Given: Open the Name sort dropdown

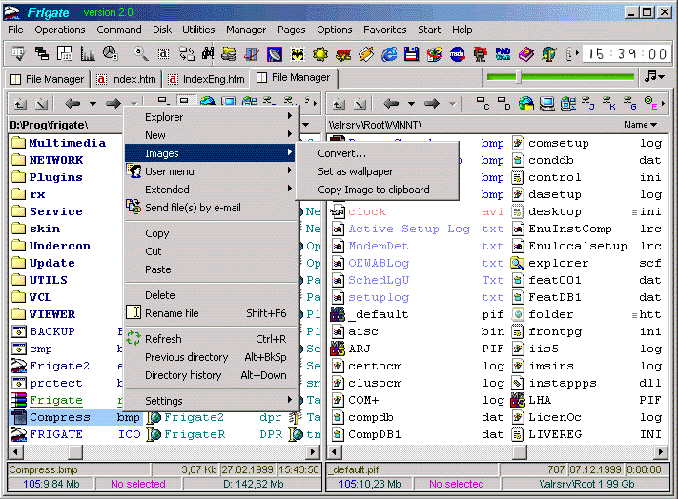Looking at the screenshot, I should coord(641,125).
